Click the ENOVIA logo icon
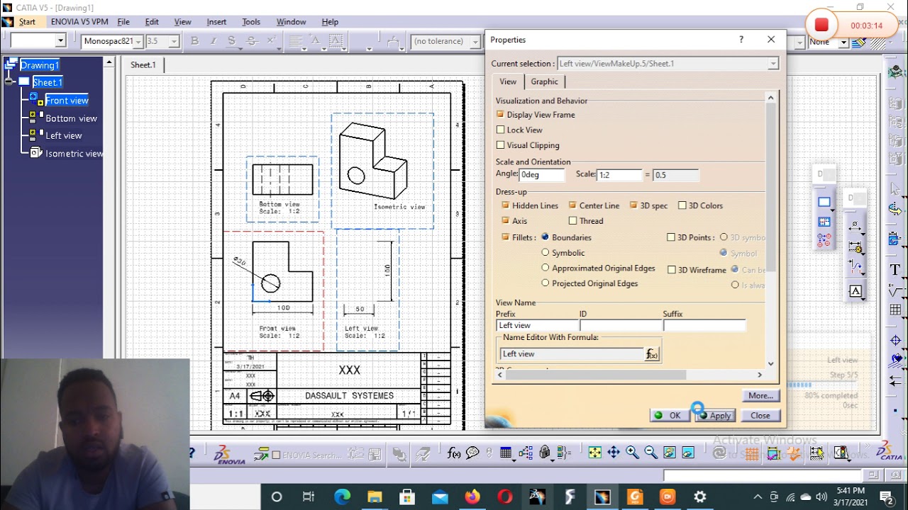The image size is (908, 510). (x=229, y=455)
